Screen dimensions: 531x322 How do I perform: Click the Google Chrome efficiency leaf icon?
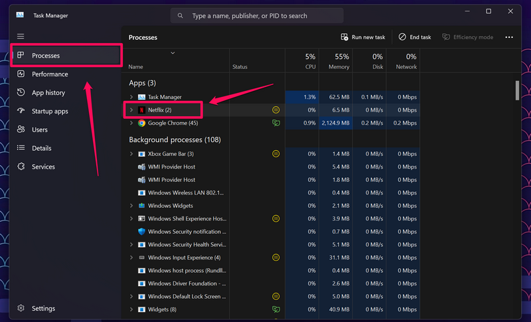coord(276,123)
